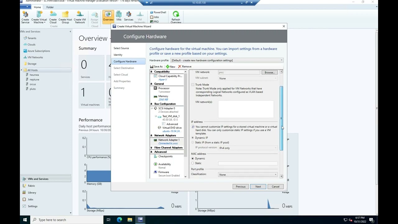
Task: Open PowerShell from the ribbon
Action: 158,12
